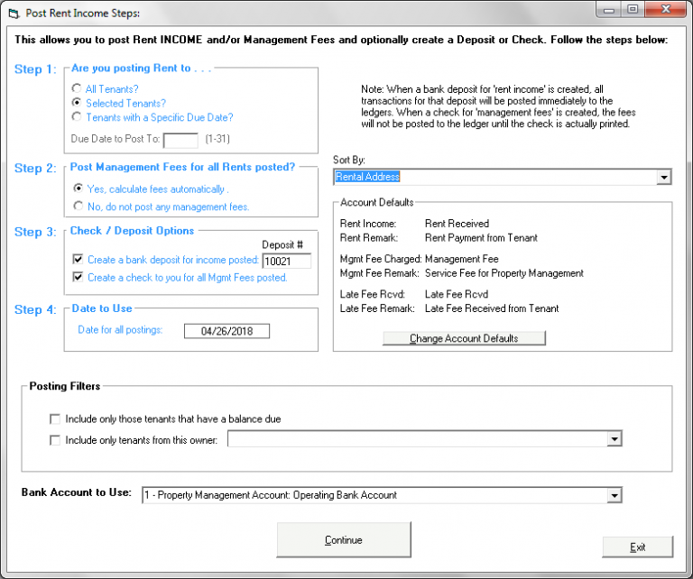
Task: Click the window title bar app icon
Action: pyautogui.click(x=14, y=14)
